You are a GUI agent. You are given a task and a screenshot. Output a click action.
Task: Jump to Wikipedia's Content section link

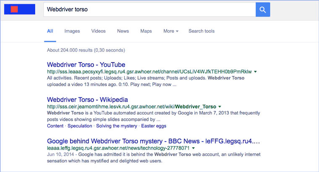[x=55, y=126]
